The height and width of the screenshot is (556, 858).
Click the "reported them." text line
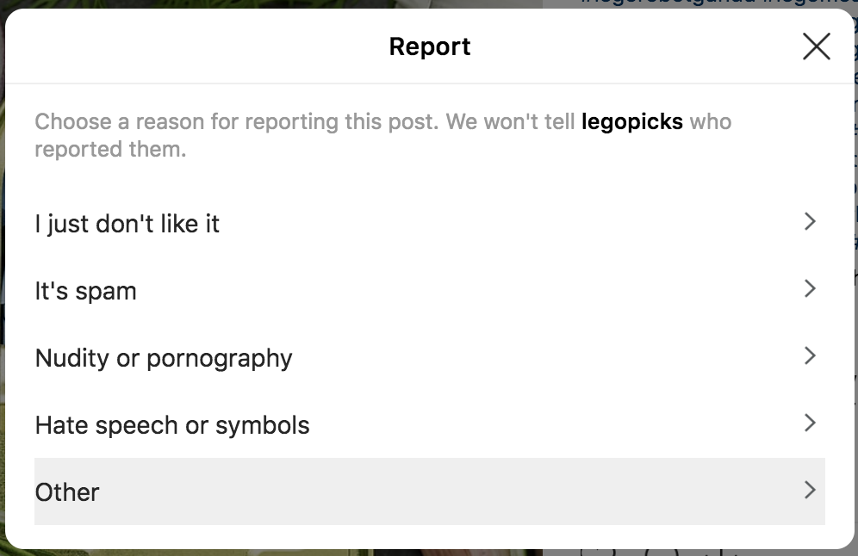pyautogui.click(x=110, y=149)
